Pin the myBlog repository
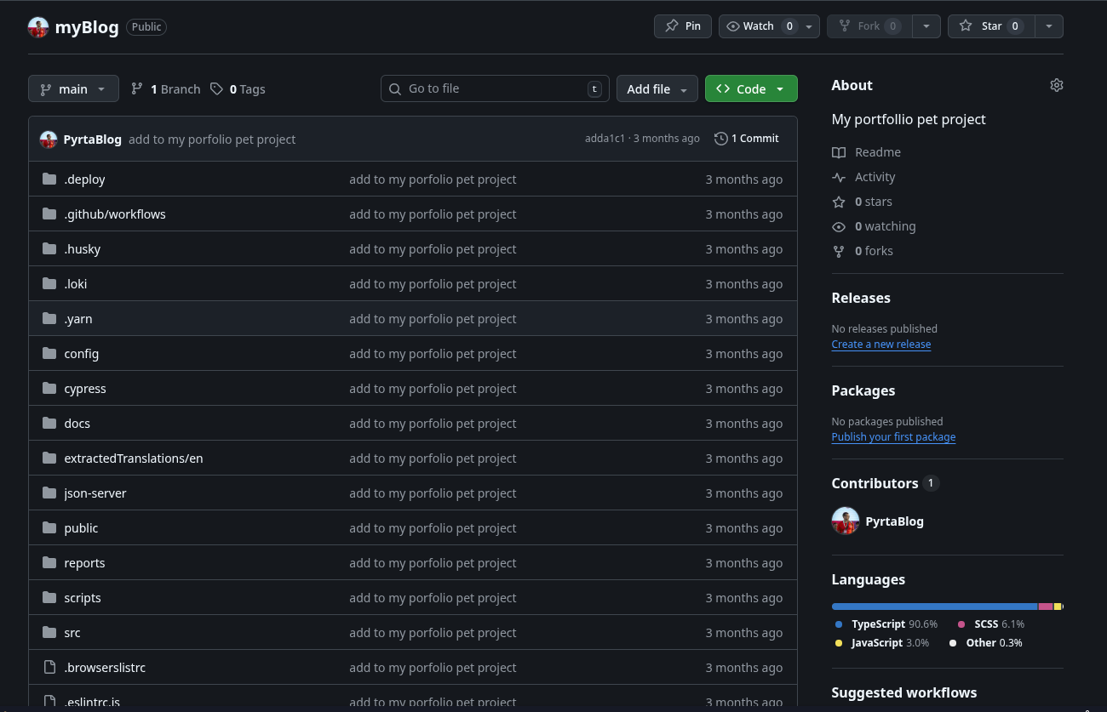Image resolution: width=1107 pixels, height=712 pixels. point(683,26)
